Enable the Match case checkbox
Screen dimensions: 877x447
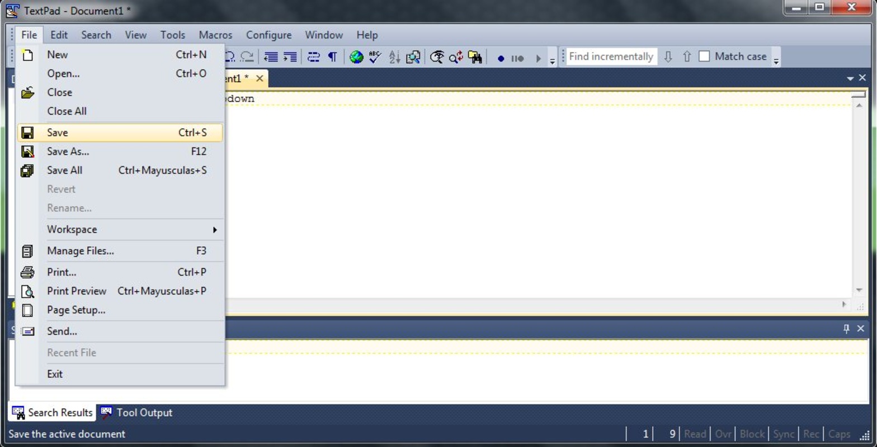(x=704, y=56)
